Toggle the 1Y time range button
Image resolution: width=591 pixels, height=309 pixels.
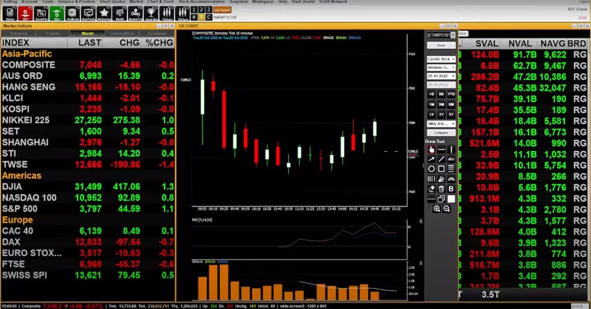(431, 114)
